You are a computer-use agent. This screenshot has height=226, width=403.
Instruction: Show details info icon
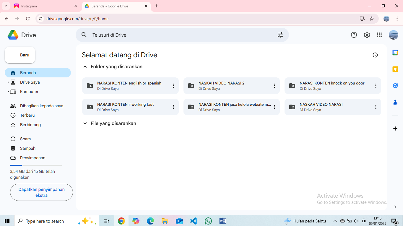375,55
